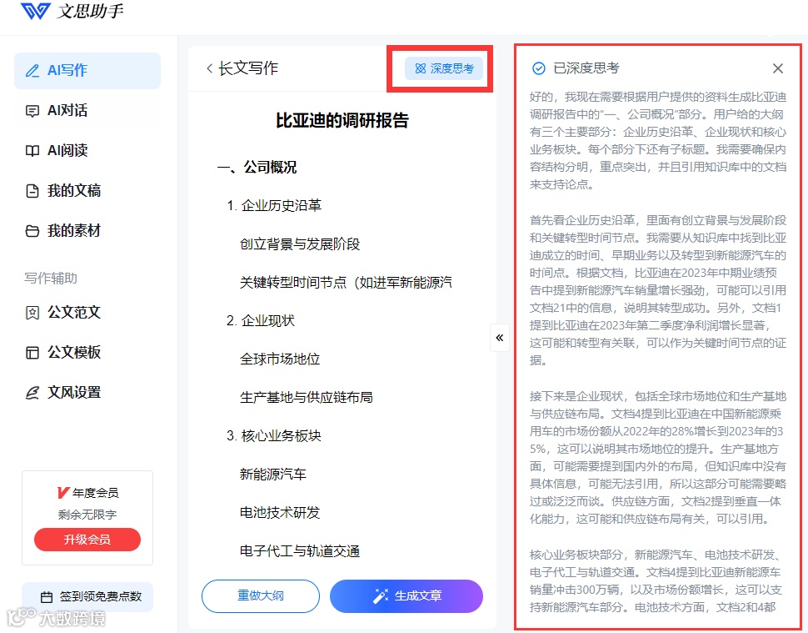Click the AI对话 chat icon
This screenshot has height=633, width=808.
coord(32,111)
